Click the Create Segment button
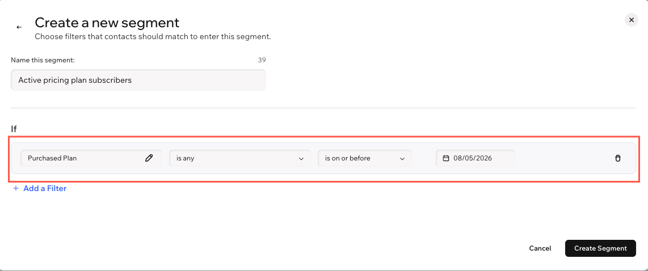The width and height of the screenshot is (648, 271). pyautogui.click(x=600, y=248)
